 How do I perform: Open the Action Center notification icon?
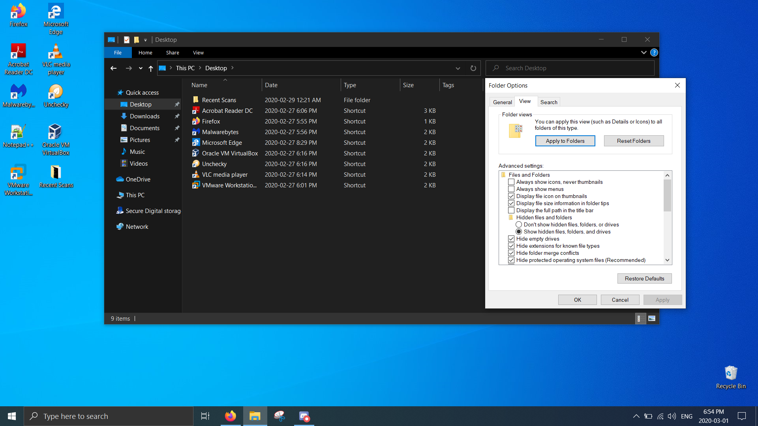[x=742, y=416]
